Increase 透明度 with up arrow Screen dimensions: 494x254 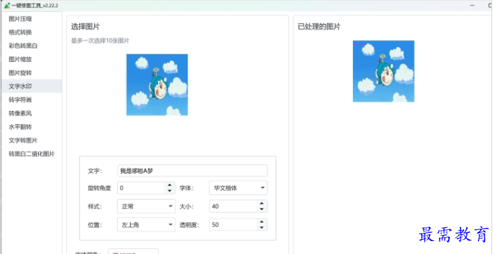pos(261,222)
